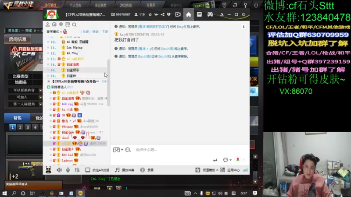Click the video broadcast icon in header
351x197 pixels.
tap(178, 14)
